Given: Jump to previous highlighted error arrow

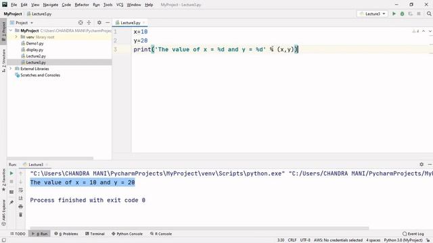Looking at the screenshot, I should pos(424,31).
